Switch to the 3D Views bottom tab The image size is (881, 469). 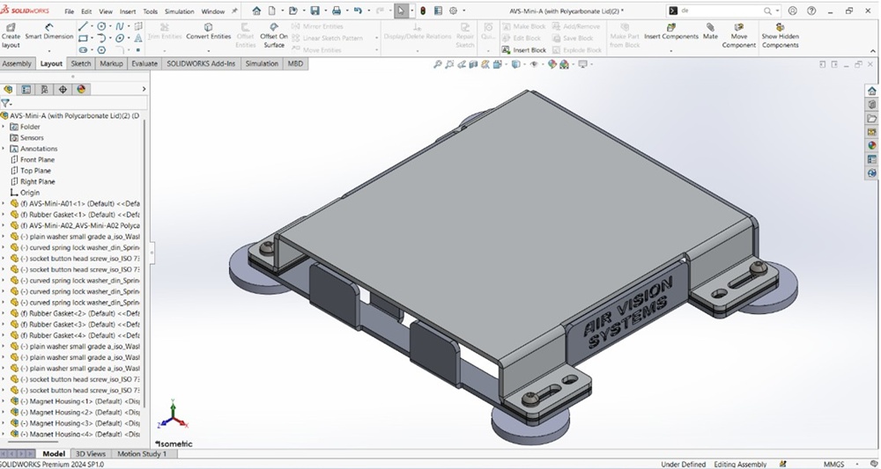click(x=90, y=453)
